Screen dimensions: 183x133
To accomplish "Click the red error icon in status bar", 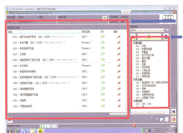I will (134, 126).
